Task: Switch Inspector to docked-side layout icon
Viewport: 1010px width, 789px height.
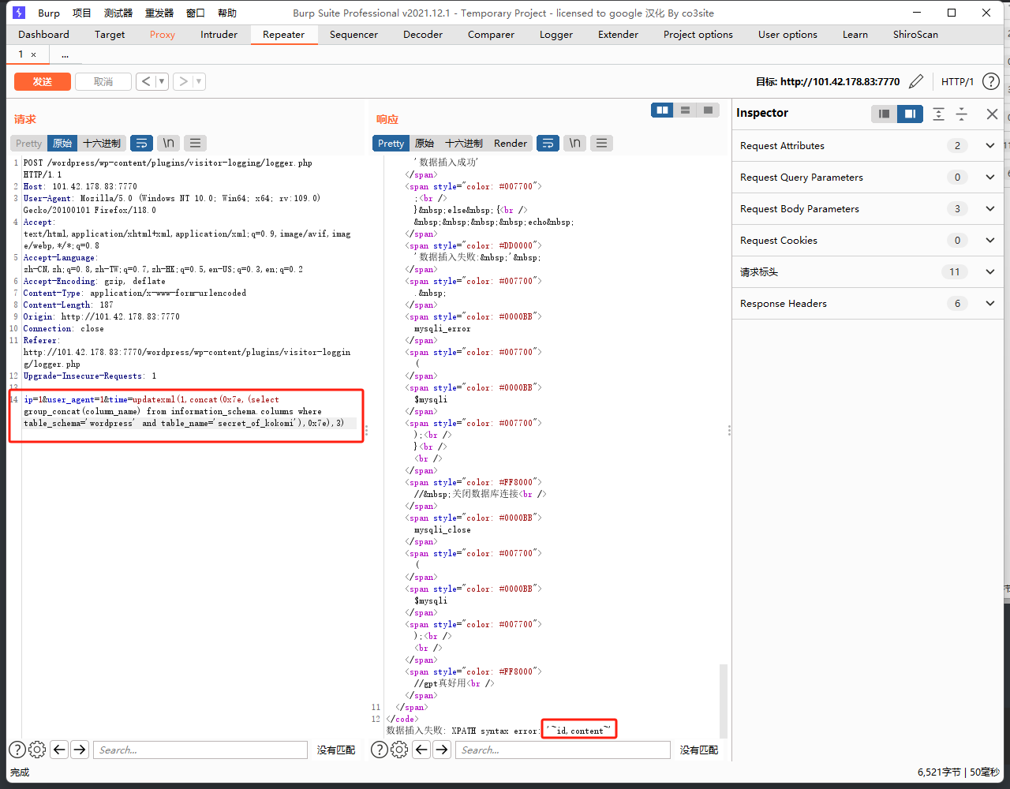Action: [910, 114]
